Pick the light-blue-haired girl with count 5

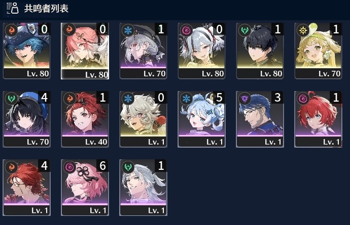201,119
